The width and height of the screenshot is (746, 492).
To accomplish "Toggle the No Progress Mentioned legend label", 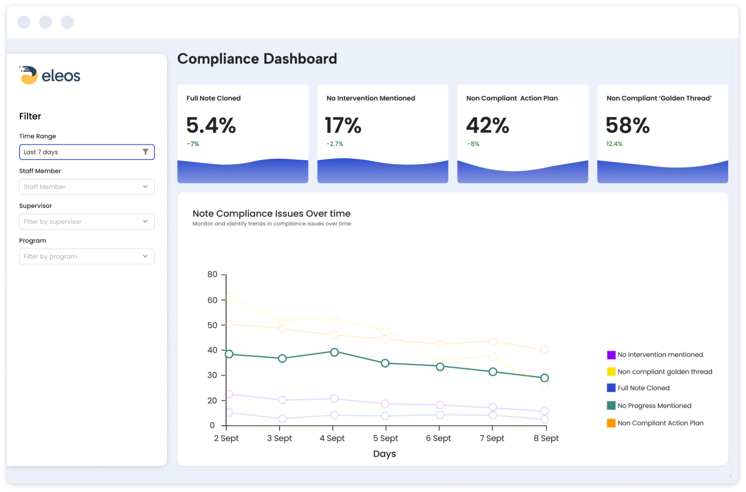I will click(654, 405).
